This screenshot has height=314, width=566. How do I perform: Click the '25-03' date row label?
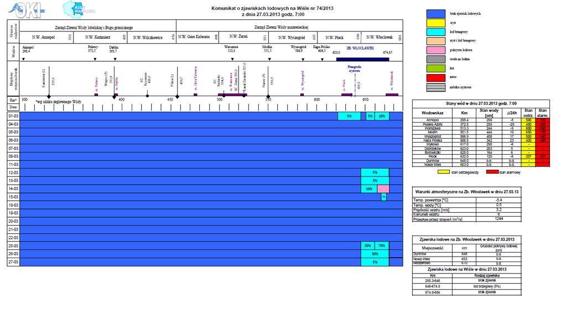pyautogui.click(x=13, y=246)
